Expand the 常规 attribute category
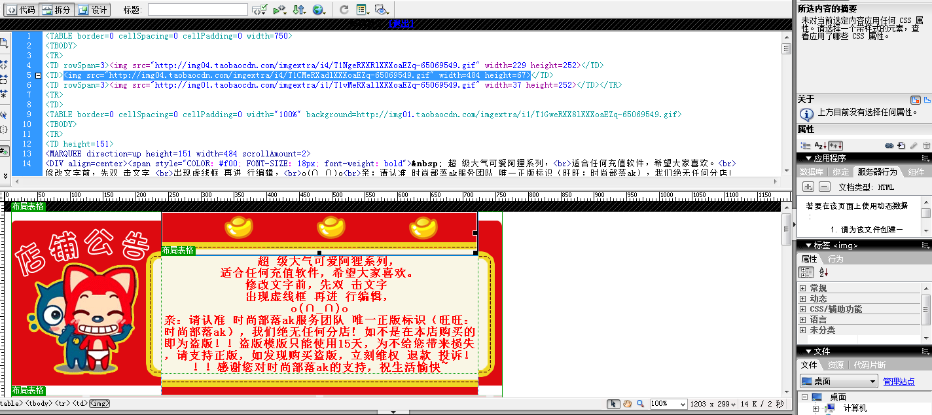 pyautogui.click(x=803, y=288)
